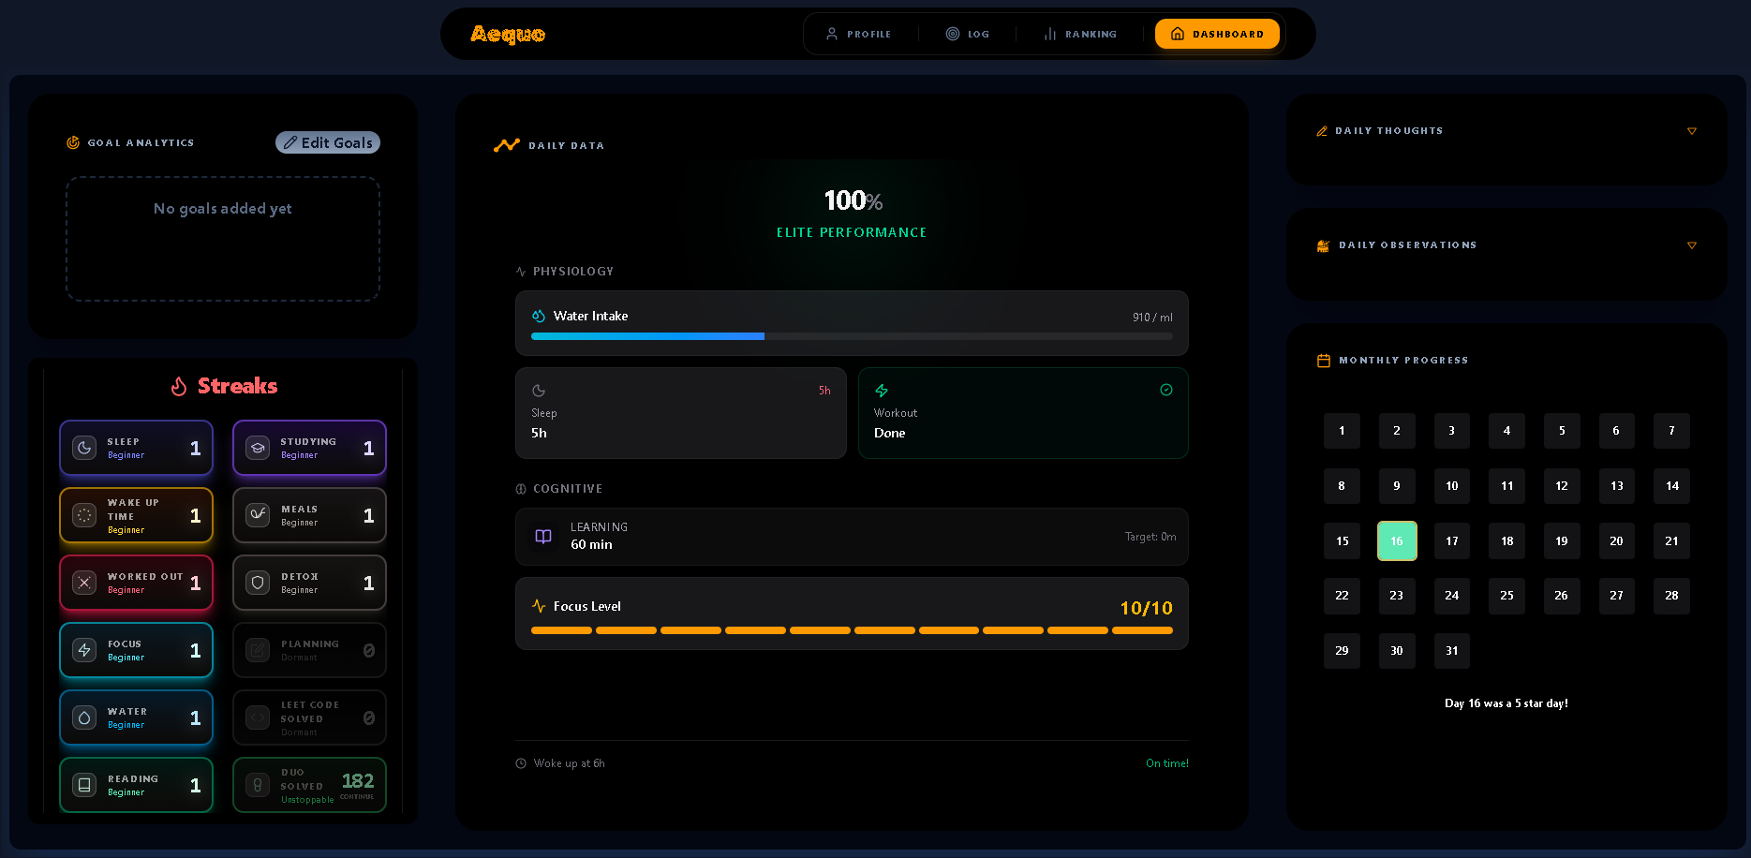
Task: Click the Edit Goals button
Action: coord(328,142)
